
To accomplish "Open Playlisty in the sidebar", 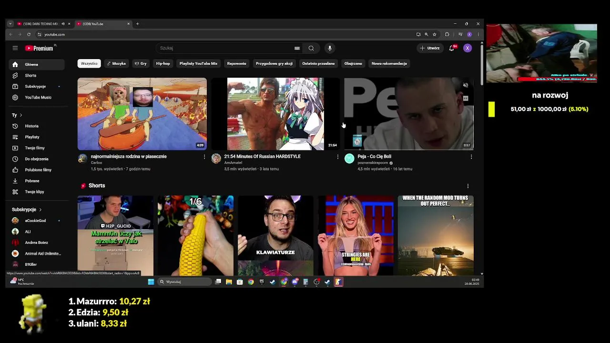I will click(x=37, y=137).
